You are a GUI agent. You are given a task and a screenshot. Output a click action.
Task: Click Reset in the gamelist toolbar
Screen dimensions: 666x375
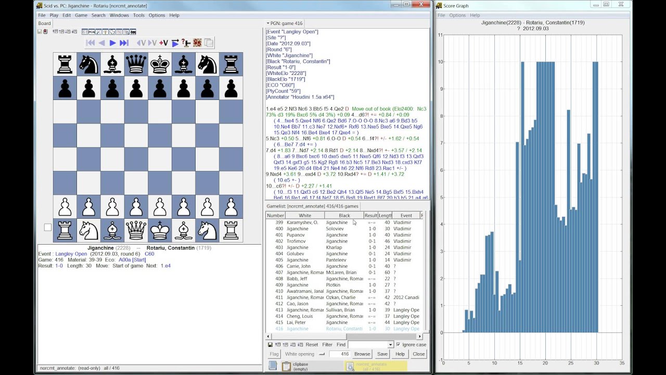click(312, 345)
